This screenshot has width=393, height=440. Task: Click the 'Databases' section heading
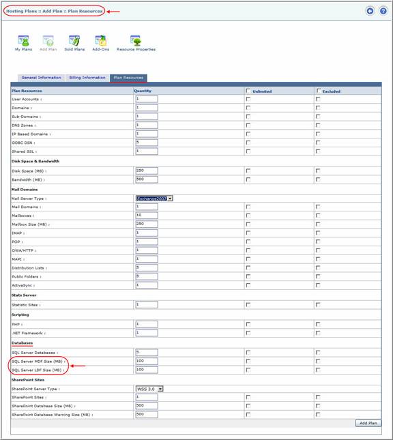point(23,343)
